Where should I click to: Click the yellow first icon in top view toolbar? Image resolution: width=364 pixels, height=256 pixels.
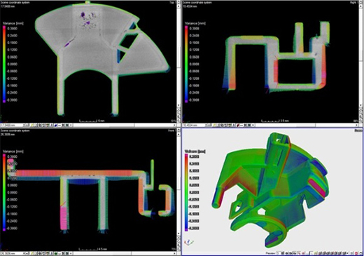point(32,126)
